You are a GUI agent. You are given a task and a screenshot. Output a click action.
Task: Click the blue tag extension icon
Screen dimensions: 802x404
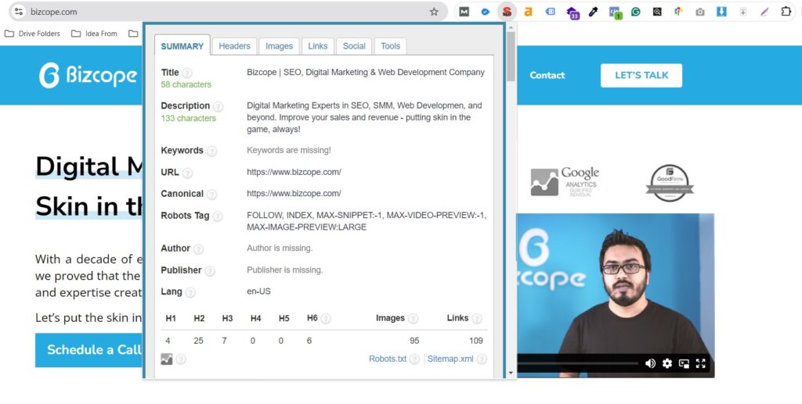(551, 12)
